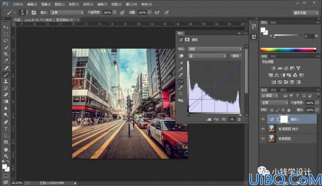The height and width of the screenshot is (186, 322).
Task: Toggle lock position in Layers panel
Action: [283, 110]
